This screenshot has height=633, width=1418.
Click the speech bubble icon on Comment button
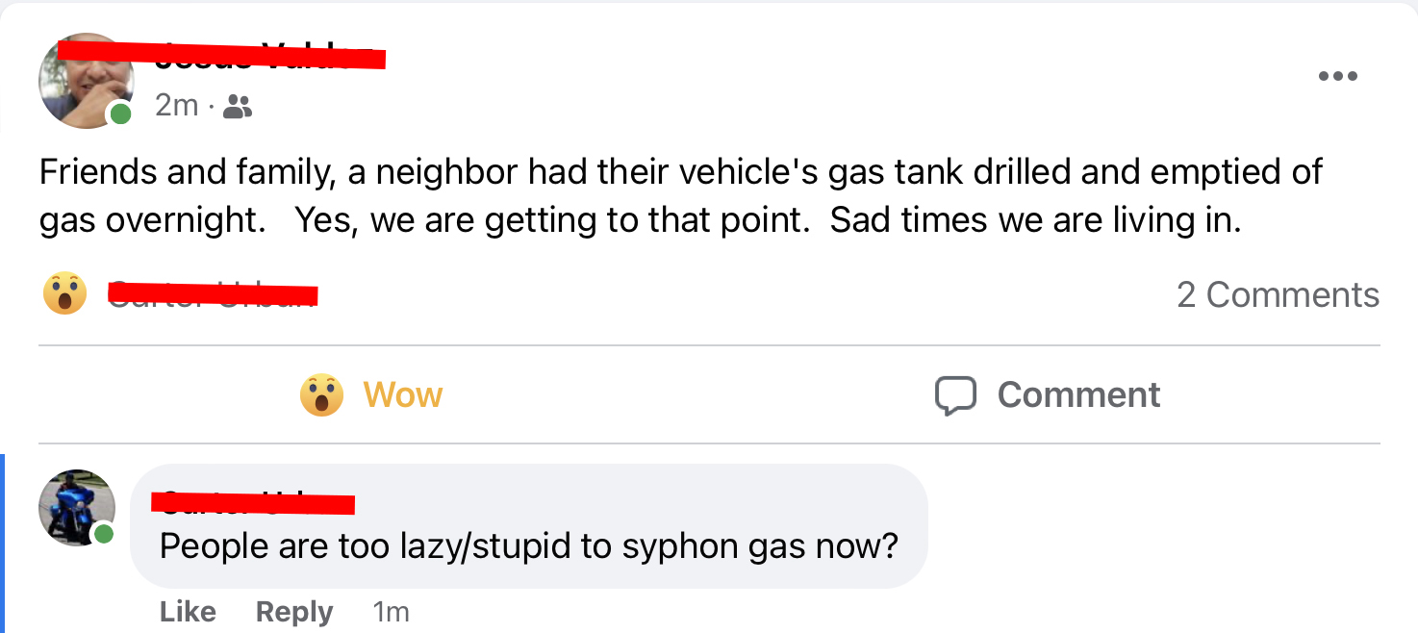coord(955,395)
